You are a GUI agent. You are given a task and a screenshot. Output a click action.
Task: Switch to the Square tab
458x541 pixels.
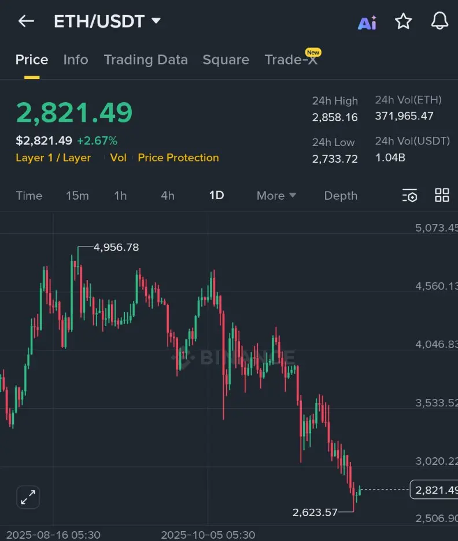226,59
